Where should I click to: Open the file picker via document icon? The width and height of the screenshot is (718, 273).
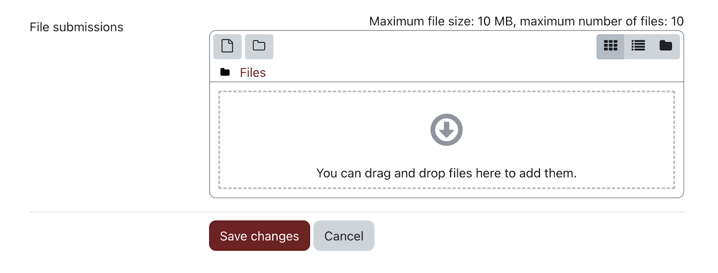tap(228, 46)
